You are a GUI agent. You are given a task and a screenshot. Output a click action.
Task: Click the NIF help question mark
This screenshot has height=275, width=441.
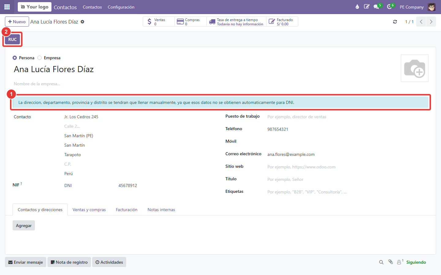(x=21, y=184)
